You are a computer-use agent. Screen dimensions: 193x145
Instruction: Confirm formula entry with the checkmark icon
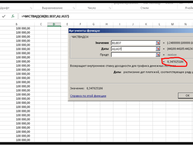point(4,16)
